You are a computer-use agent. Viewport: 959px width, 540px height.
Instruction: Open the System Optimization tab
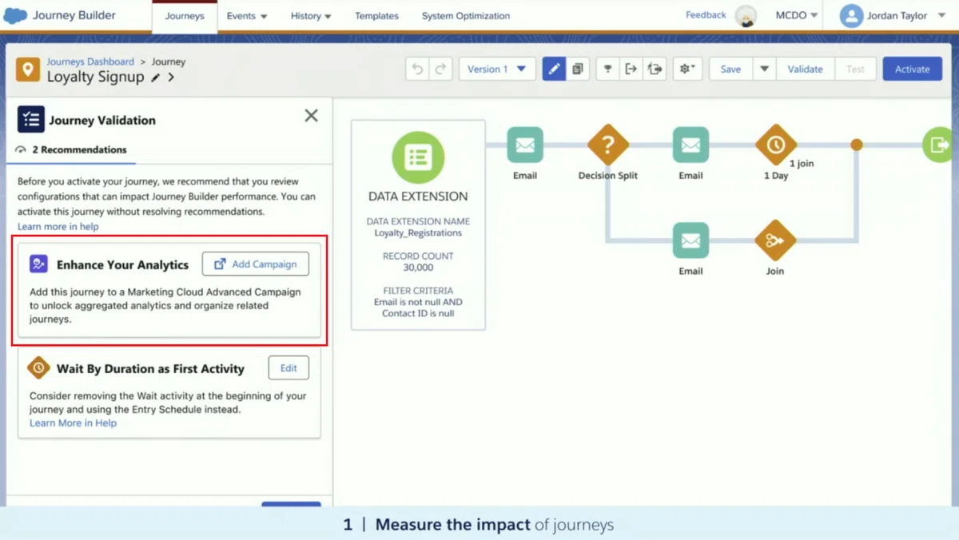coord(466,16)
